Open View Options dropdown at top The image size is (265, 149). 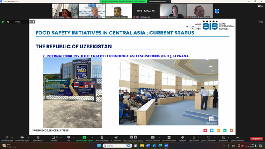point(160,2)
